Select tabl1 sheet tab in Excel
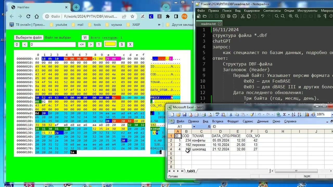The height and width of the screenshot is (187, 333). click(x=191, y=171)
